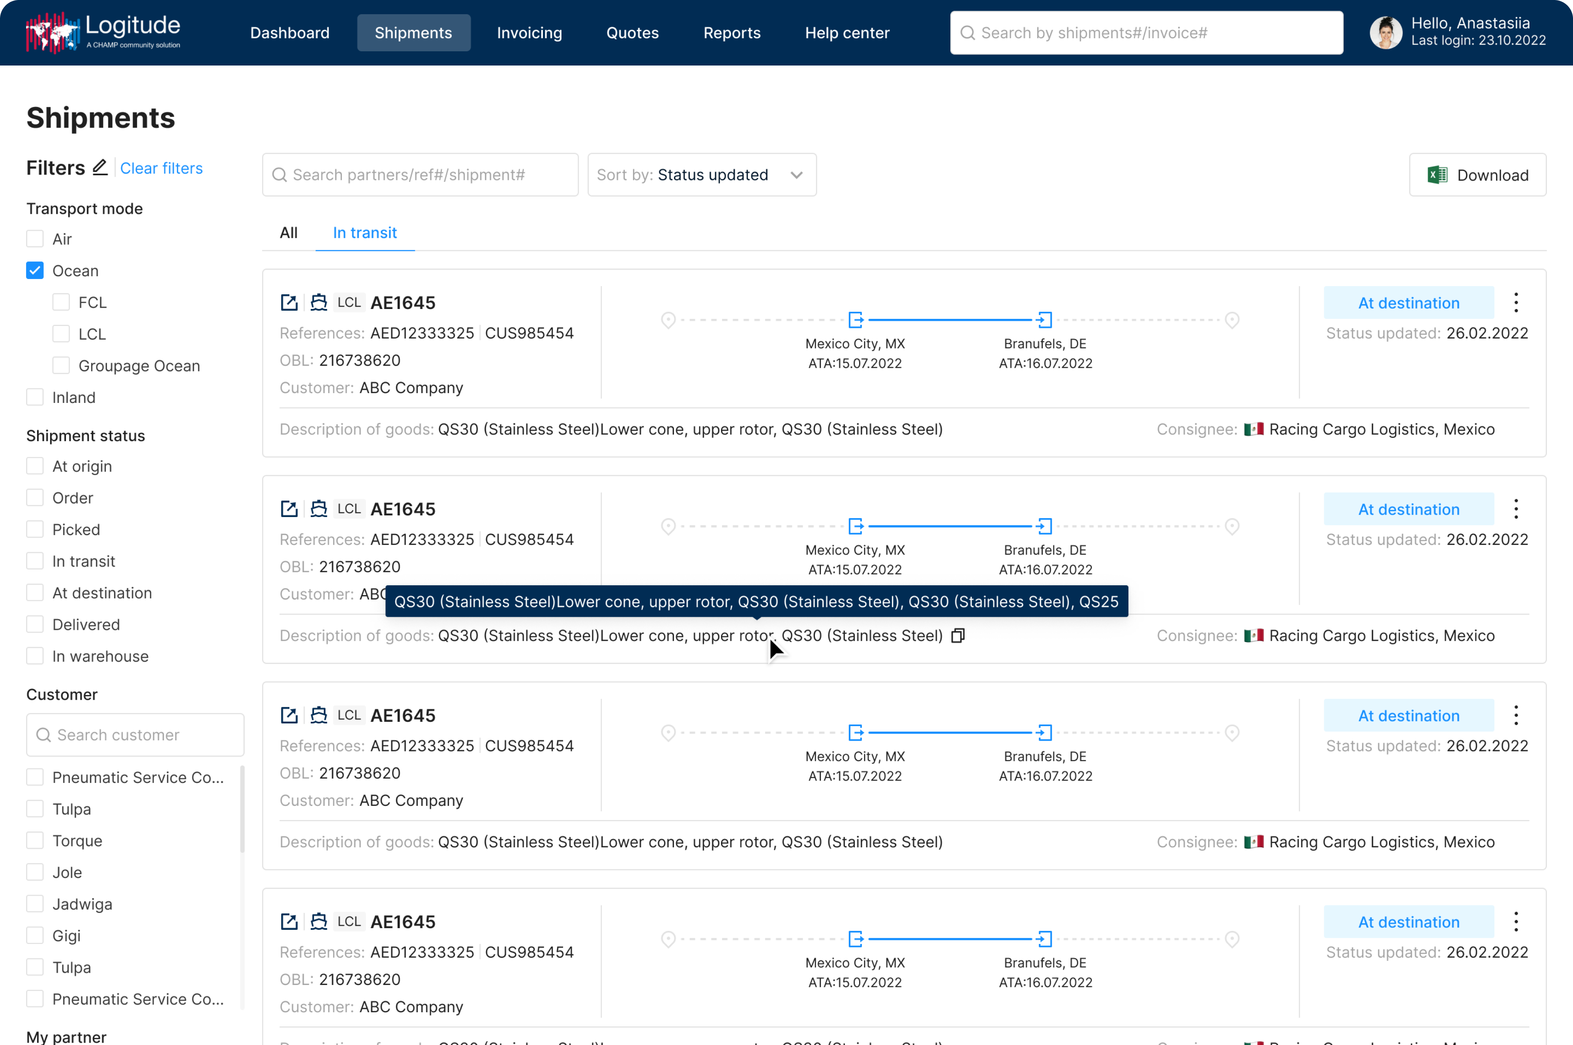Check the At origin status filter
The width and height of the screenshot is (1573, 1045).
(x=35, y=466)
